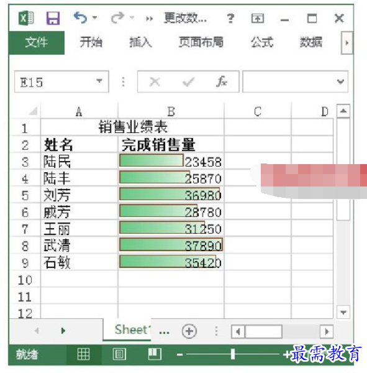
Task: Show hidden sheet tabs via ellipsis
Action: [x=164, y=332]
